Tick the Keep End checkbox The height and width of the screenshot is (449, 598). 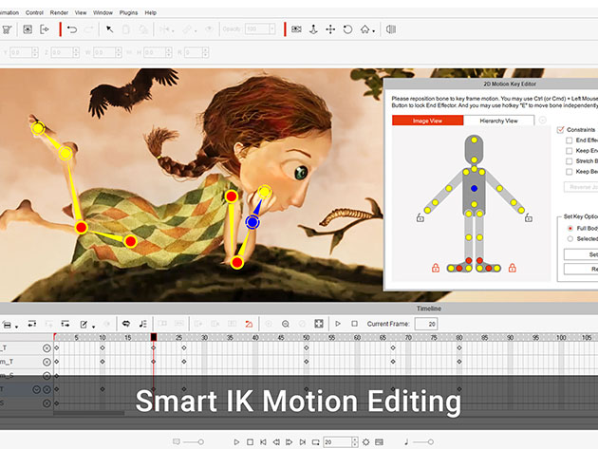pyautogui.click(x=569, y=151)
